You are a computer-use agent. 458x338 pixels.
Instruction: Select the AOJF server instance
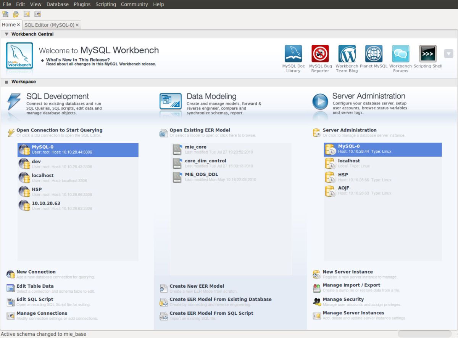(383, 191)
